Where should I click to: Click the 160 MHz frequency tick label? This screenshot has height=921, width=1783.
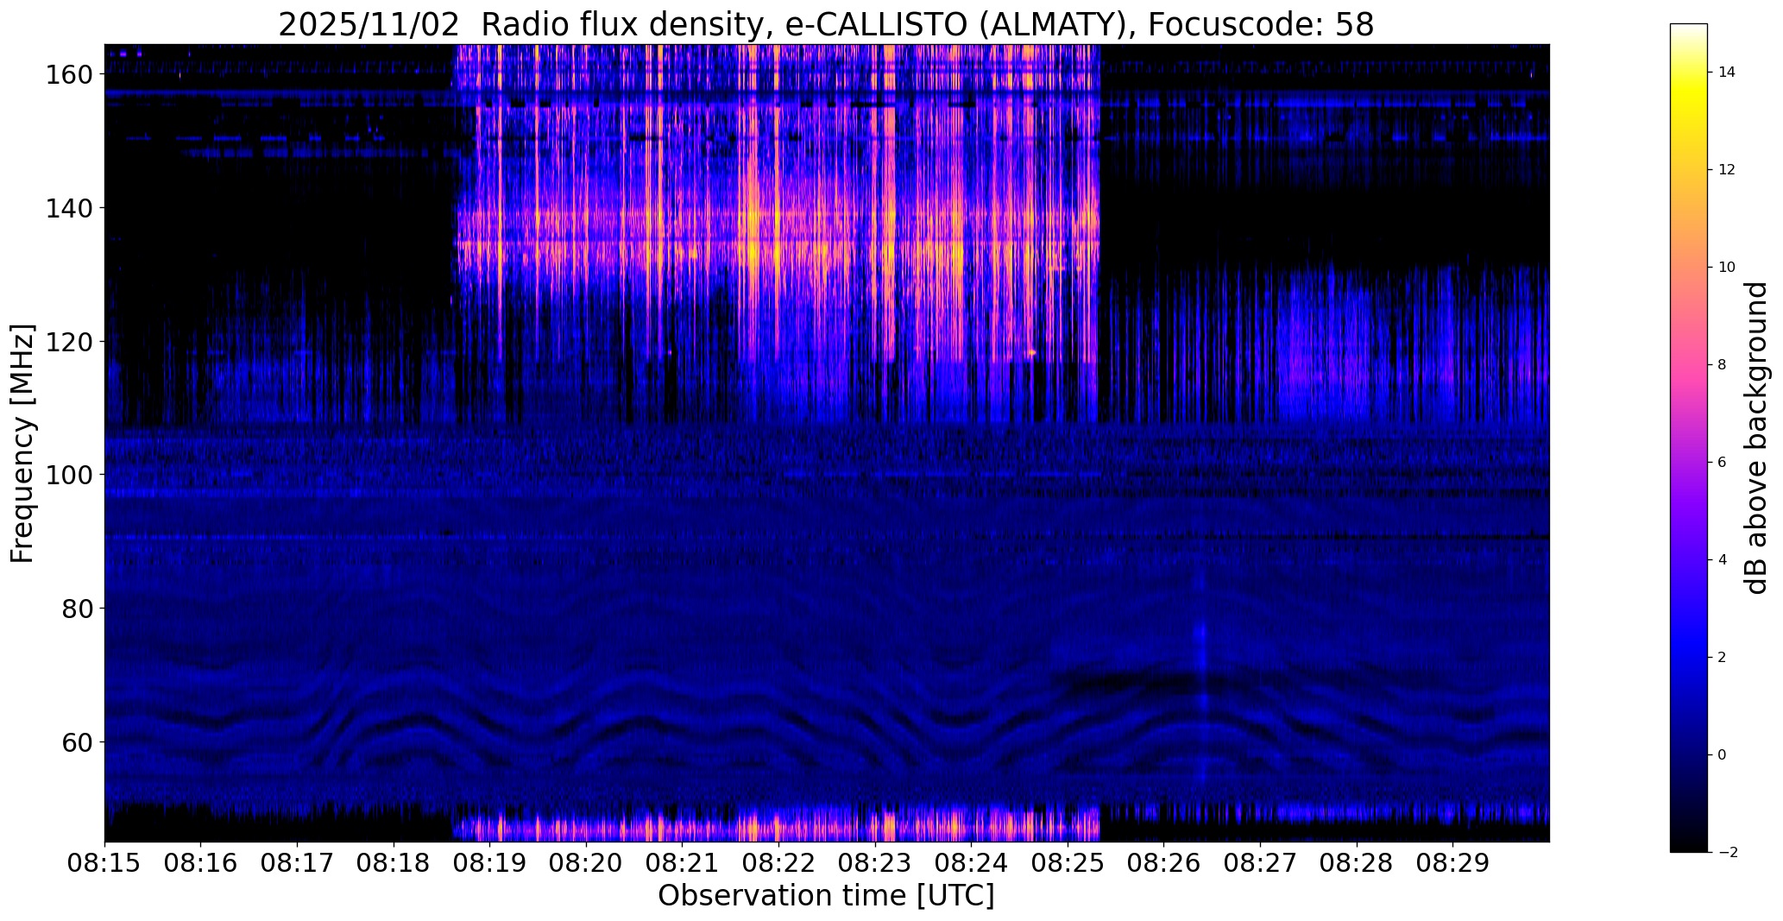coord(71,75)
